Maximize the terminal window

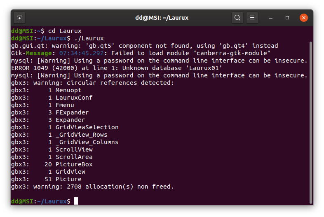[287, 18]
